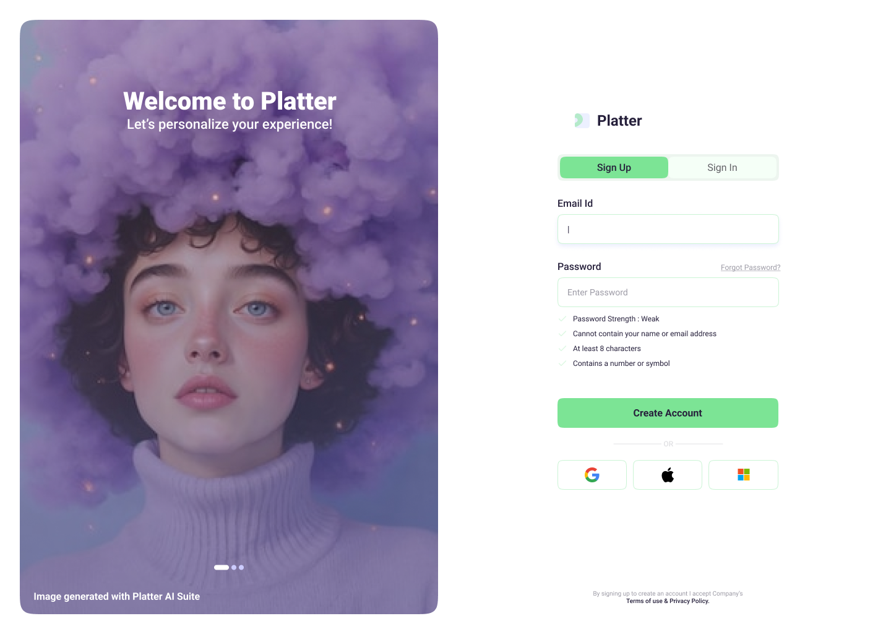Switch to the Sign In tab
The height and width of the screenshot is (634, 891).
[x=722, y=167]
